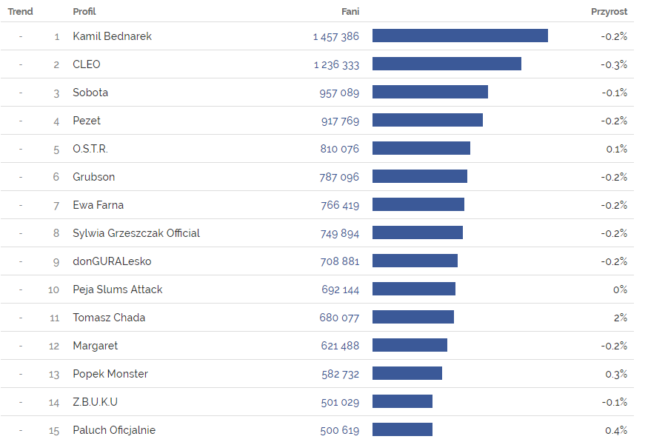Click Grubson in the ranking
Screen dimensions: 648x442
coord(94,177)
